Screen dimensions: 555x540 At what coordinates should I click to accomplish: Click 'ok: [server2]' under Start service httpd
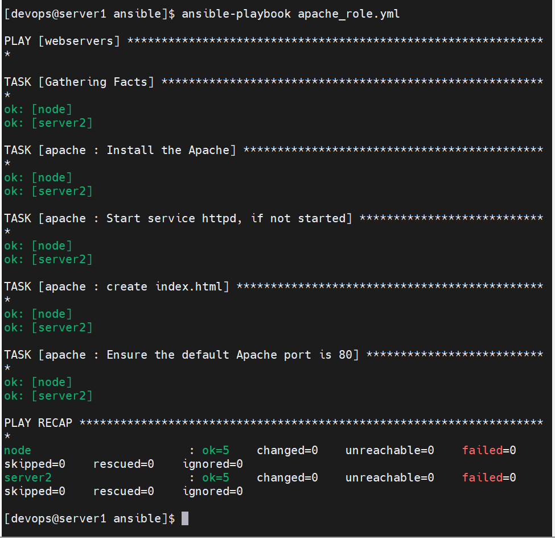click(x=48, y=259)
